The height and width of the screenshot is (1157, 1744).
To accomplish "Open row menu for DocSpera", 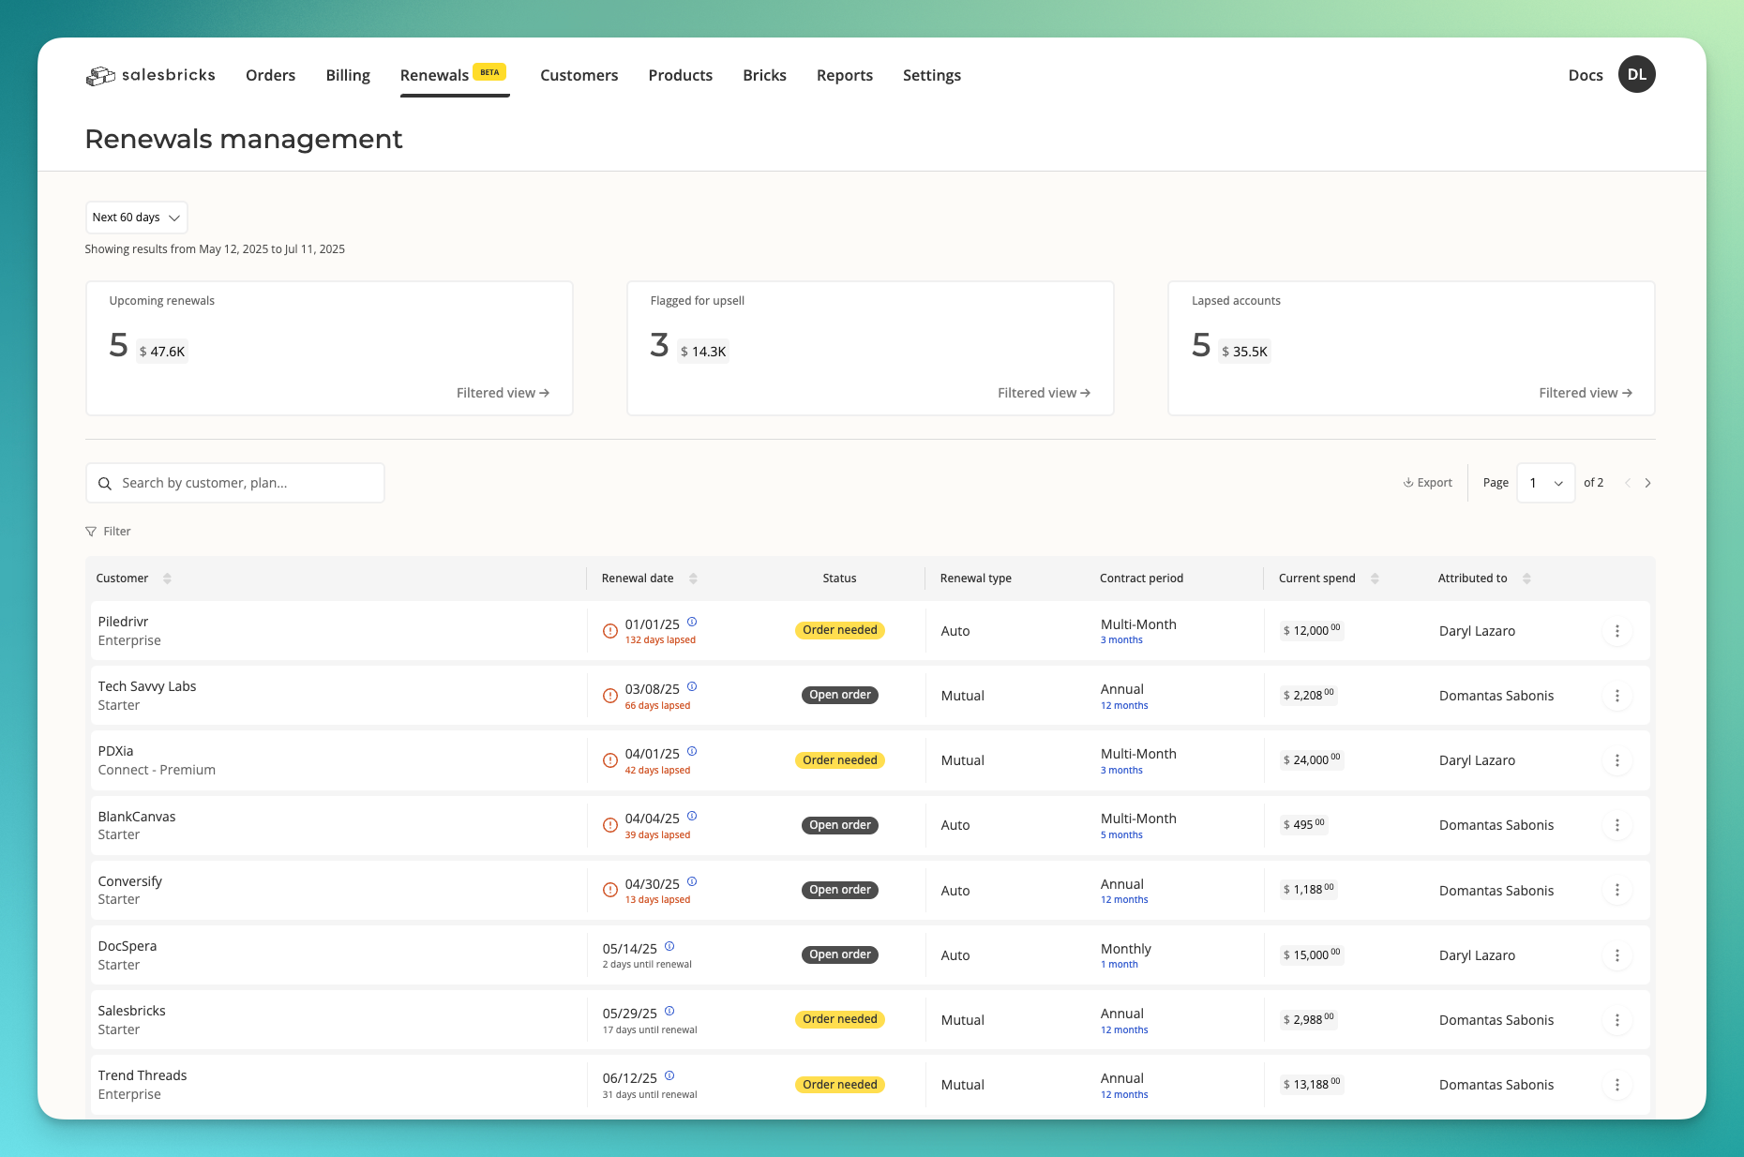I will pos(1616,955).
